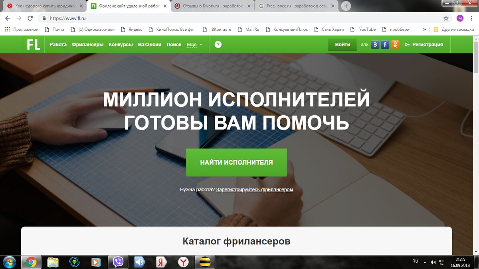Image resolution: width=479 pixels, height=269 pixels.
Task: Bookmark this page with the star icon
Action: pyautogui.click(x=446, y=18)
